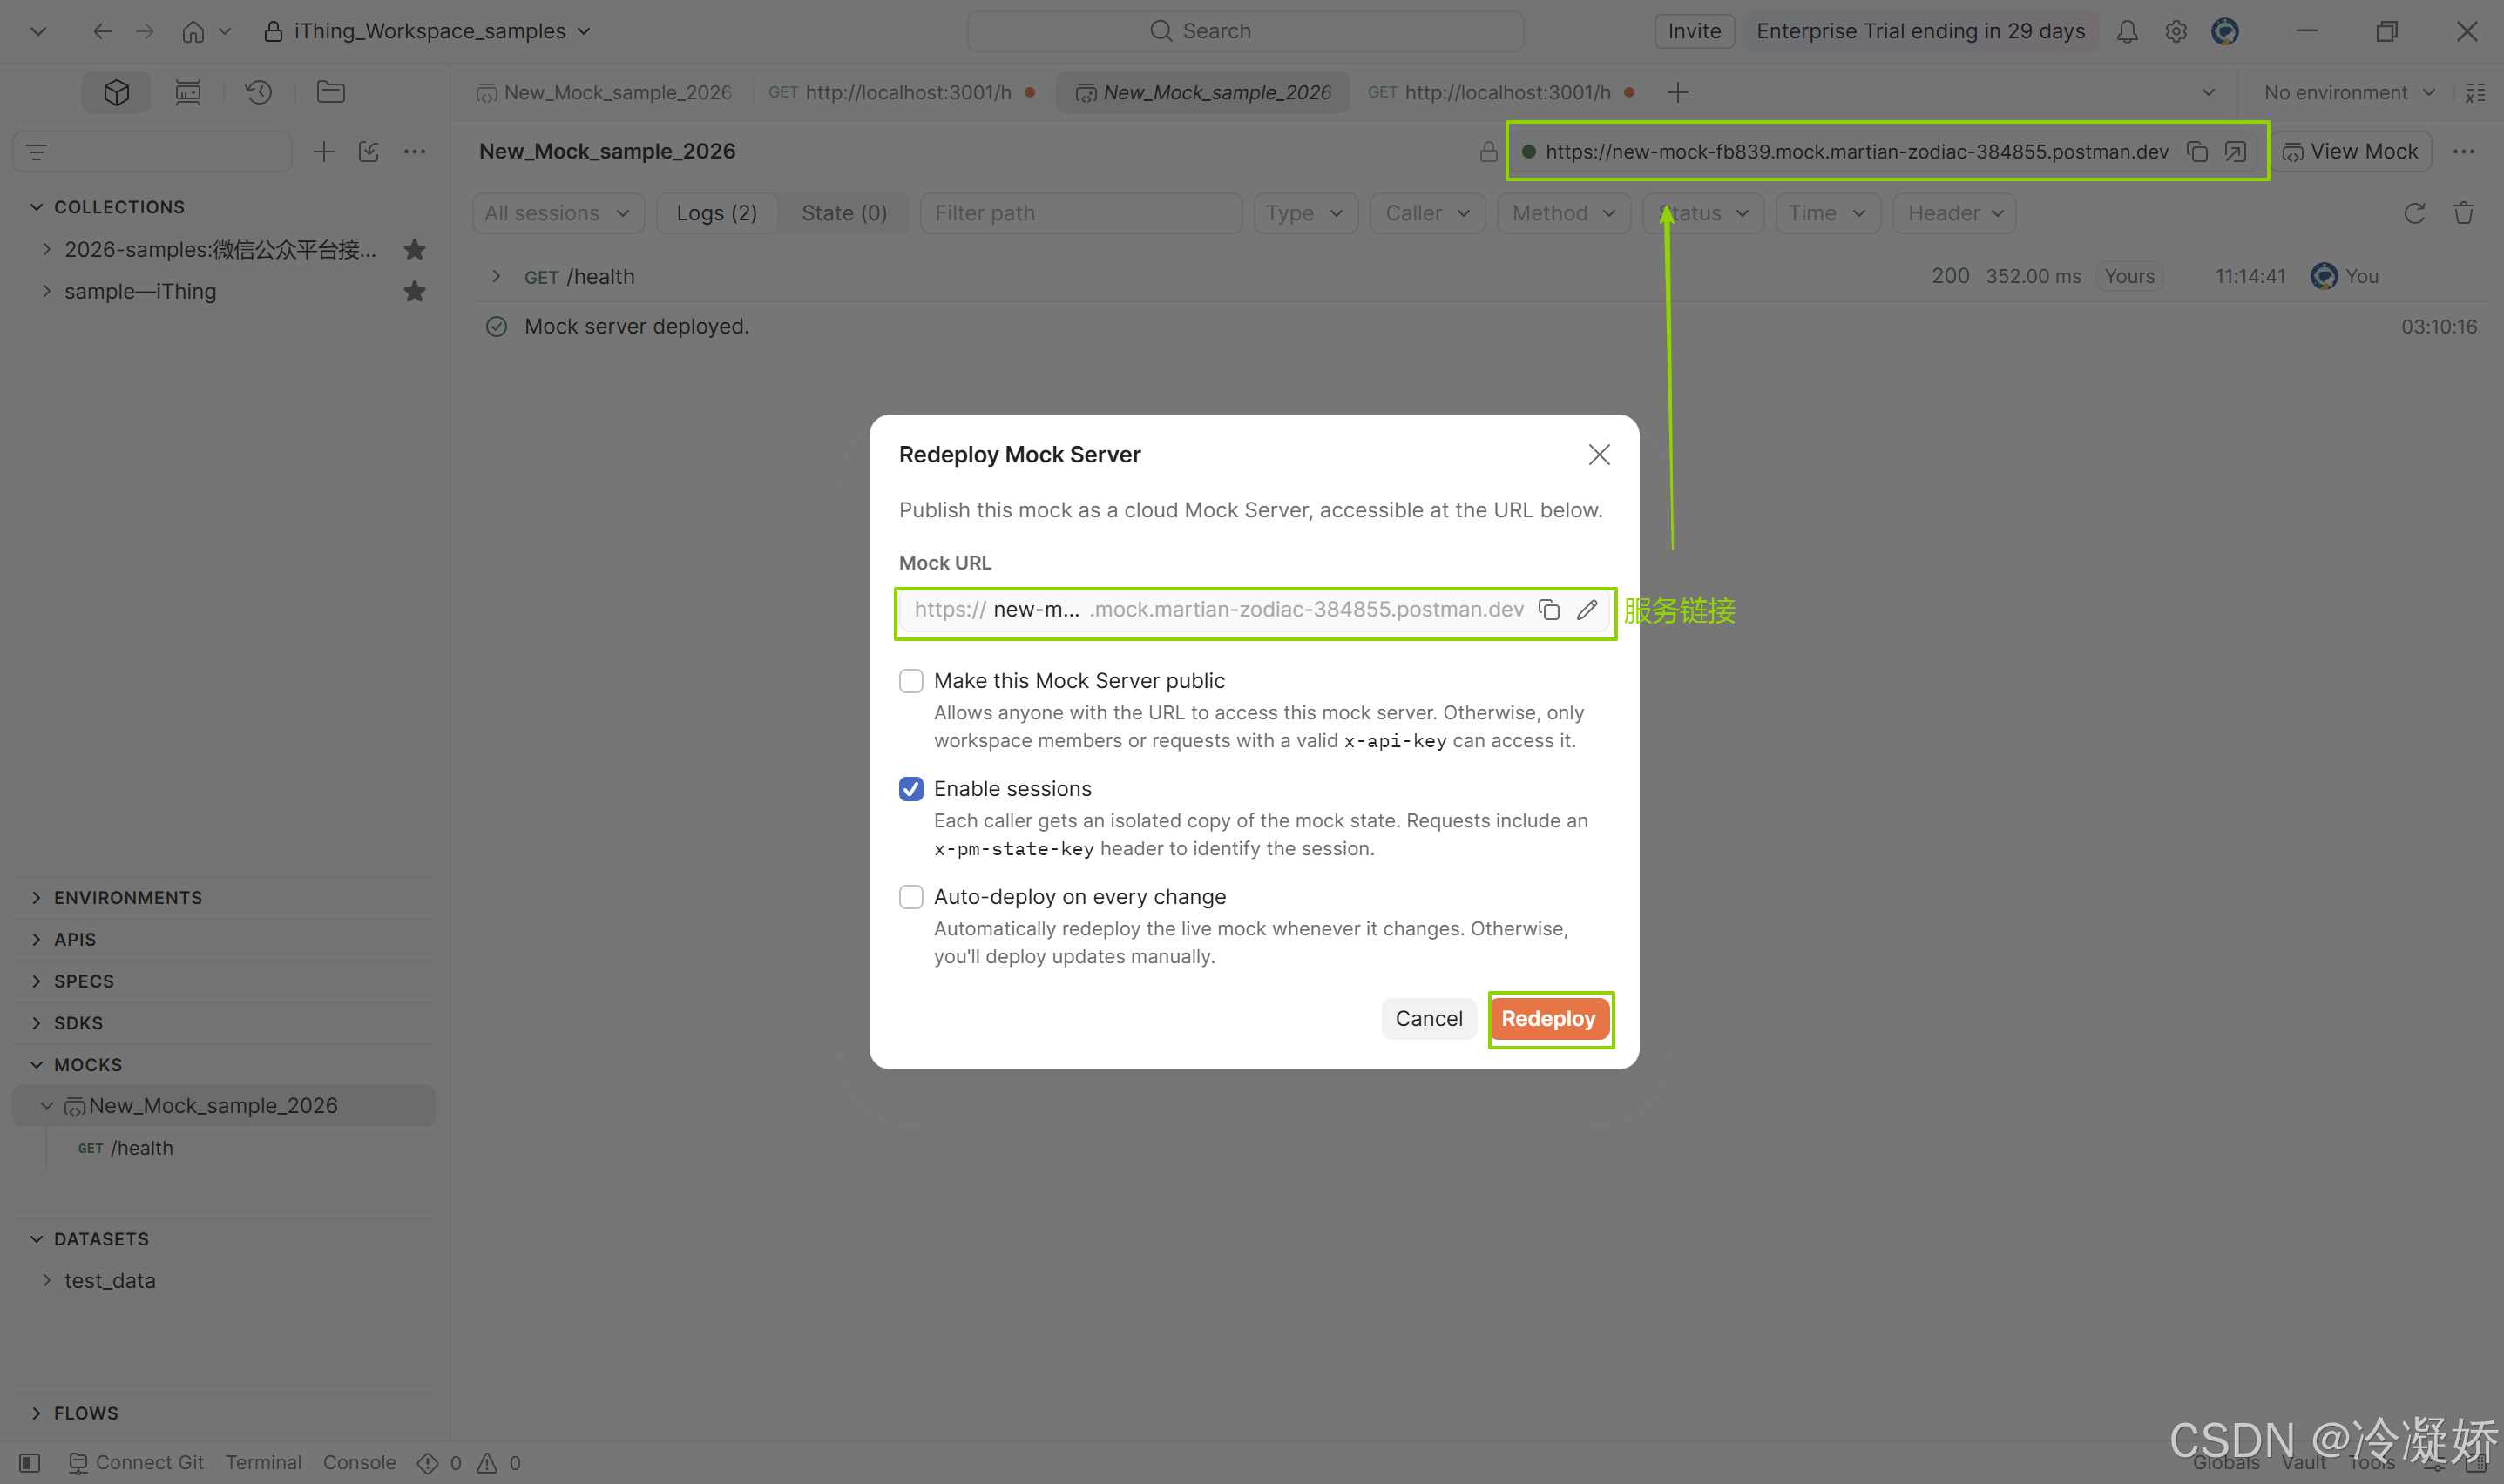Edit Mock URL with pencil icon
The width and height of the screenshot is (2504, 1484).
pyautogui.click(x=1587, y=609)
